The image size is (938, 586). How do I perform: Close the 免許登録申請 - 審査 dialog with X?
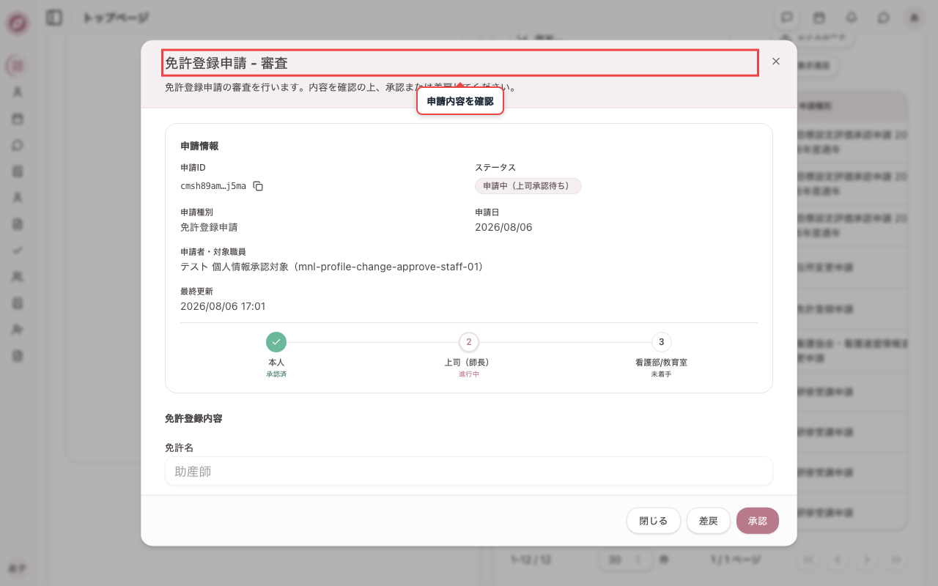click(776, 62)
